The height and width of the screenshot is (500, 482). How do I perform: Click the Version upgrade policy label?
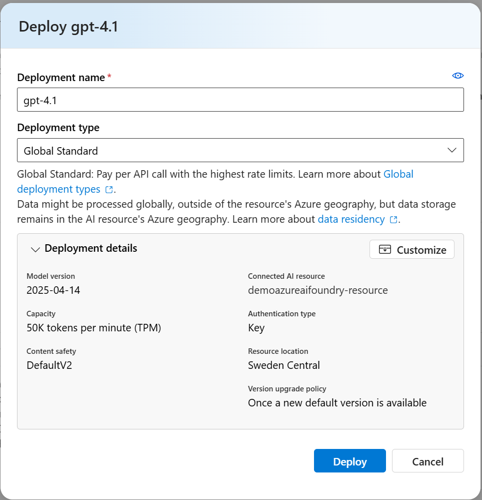pyautogui.click(x=287, y=389)
